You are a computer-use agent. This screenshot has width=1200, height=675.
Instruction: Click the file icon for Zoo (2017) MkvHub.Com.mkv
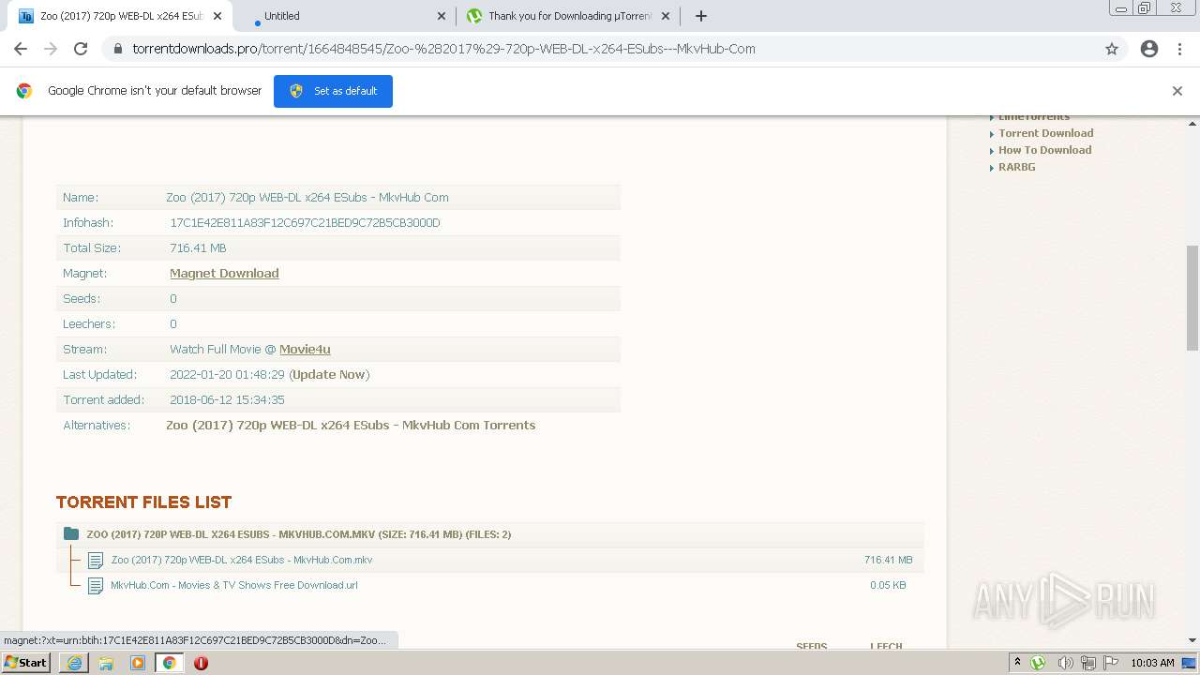tap(96, 561)
